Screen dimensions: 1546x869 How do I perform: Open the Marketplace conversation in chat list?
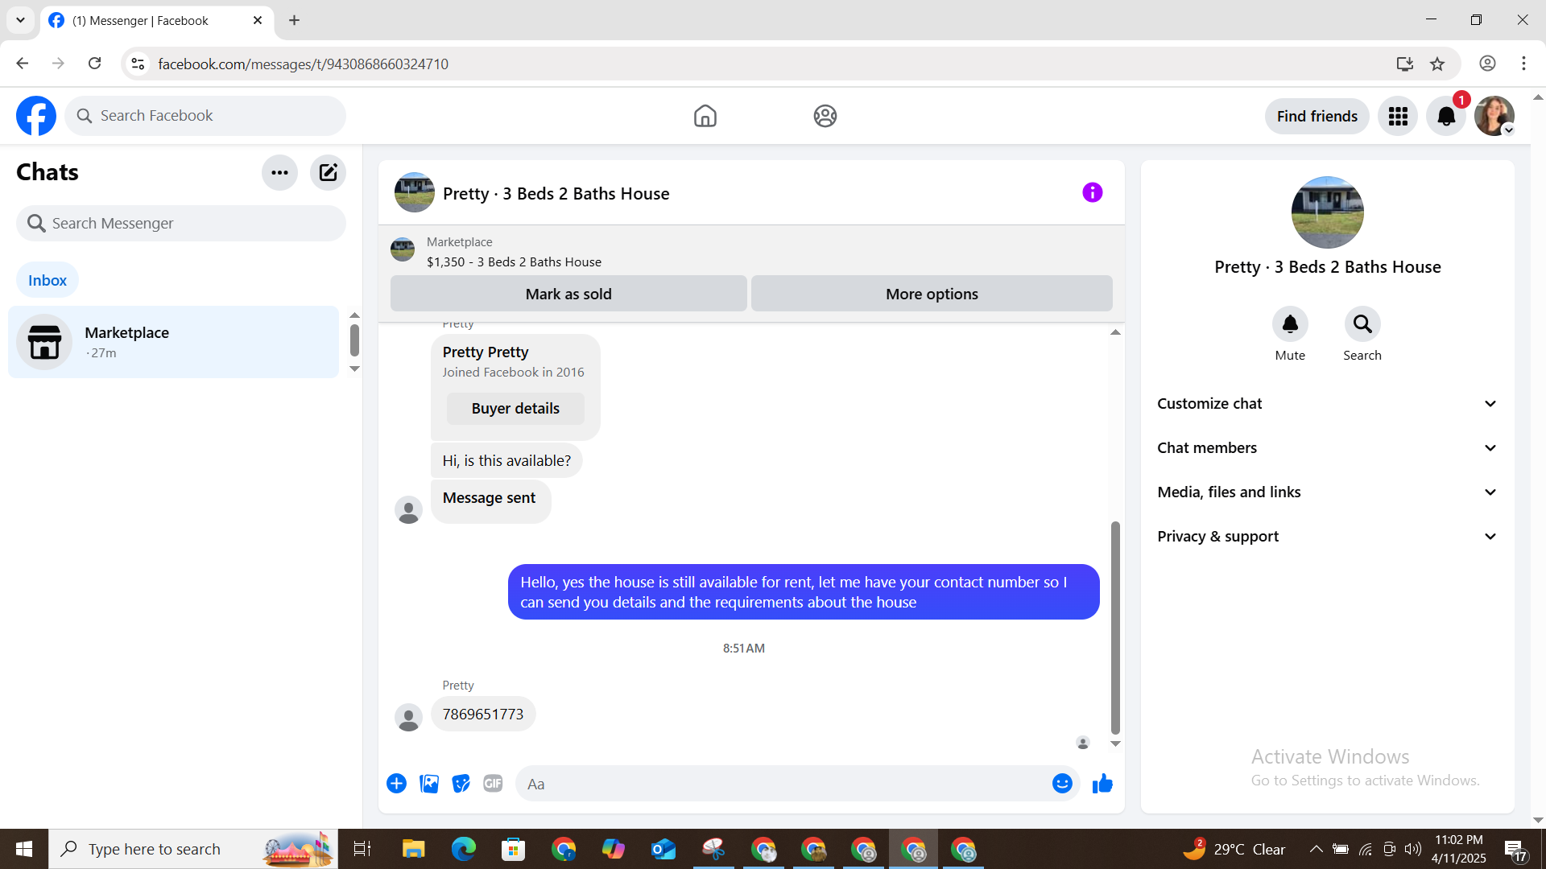[173, 342]
